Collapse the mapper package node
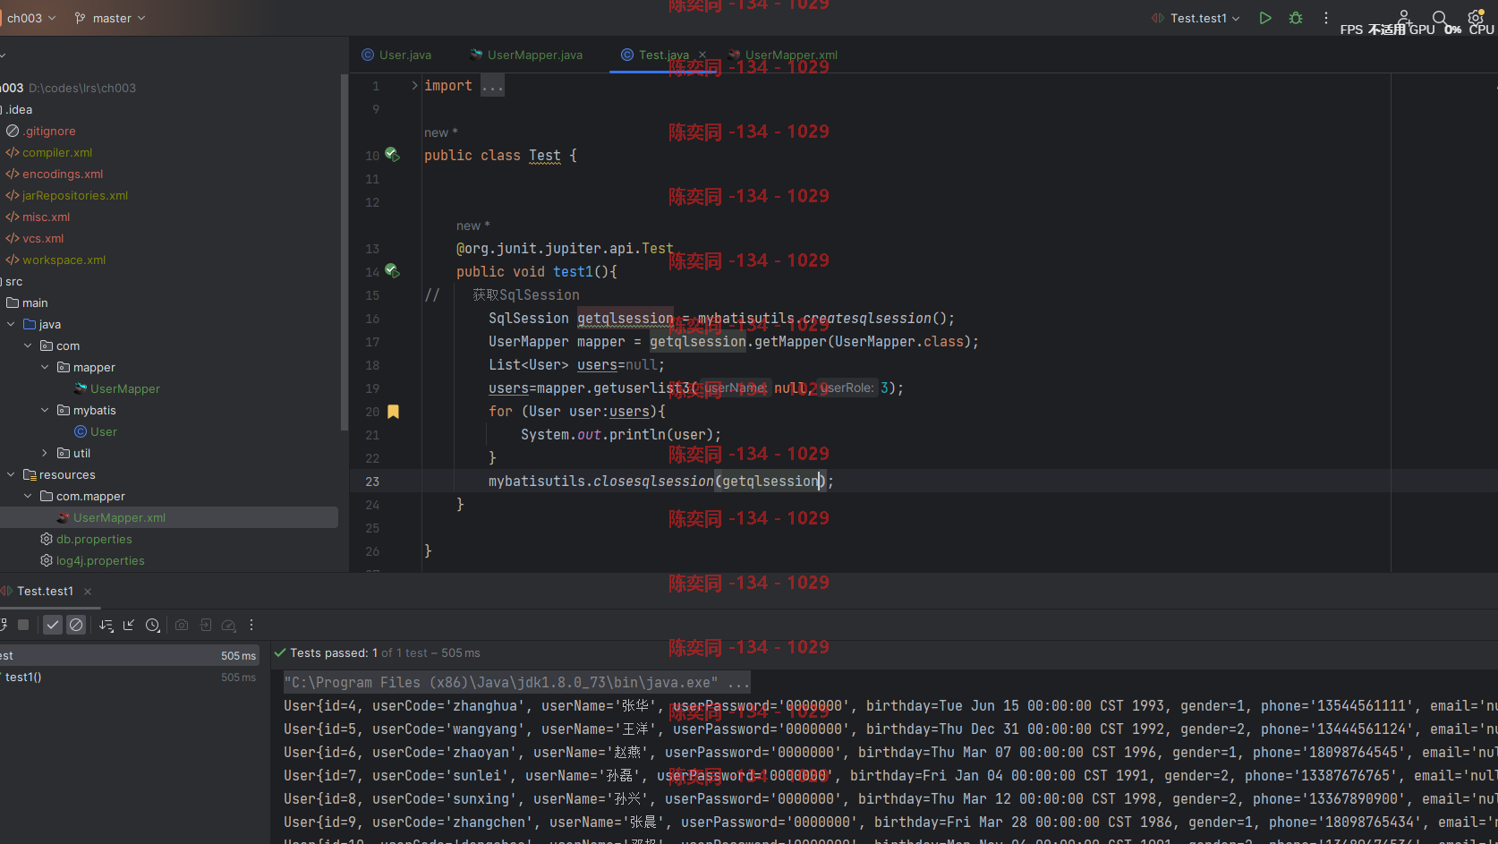 [x=45, y=368]
